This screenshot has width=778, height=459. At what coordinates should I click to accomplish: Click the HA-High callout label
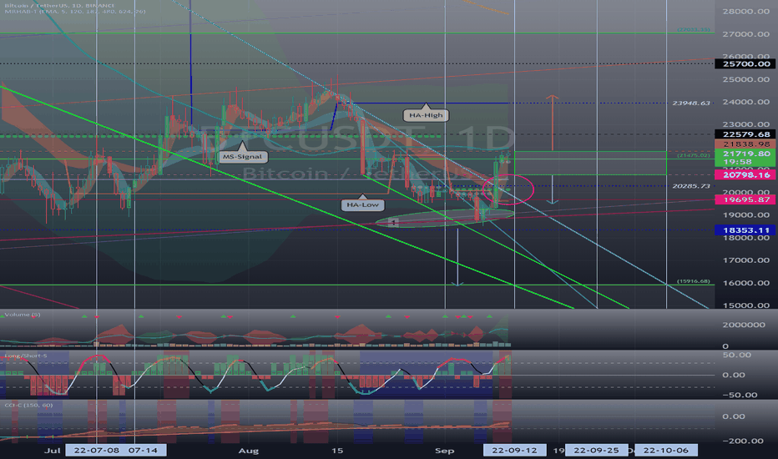point(426,115)
